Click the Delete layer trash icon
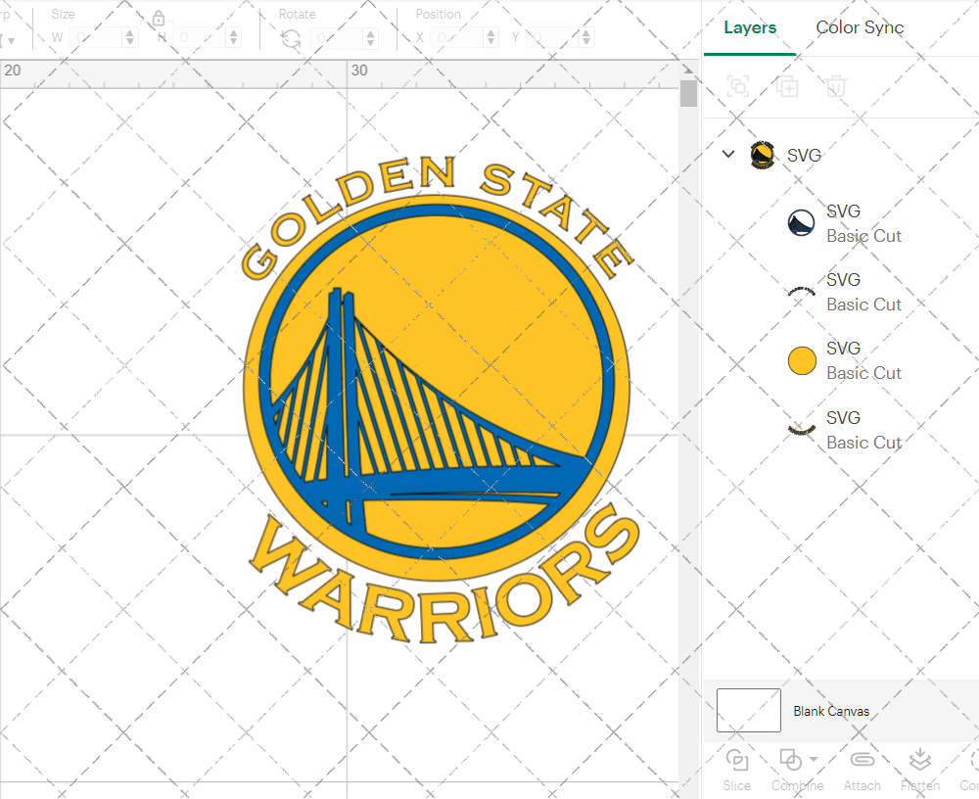This screenshot has height=799, width=979. click(x=836, y=86)
